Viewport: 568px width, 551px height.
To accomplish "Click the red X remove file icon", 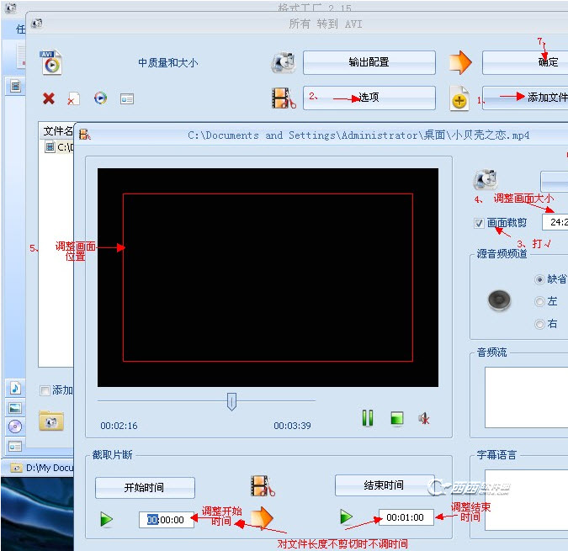I will (x=49, y=98).
